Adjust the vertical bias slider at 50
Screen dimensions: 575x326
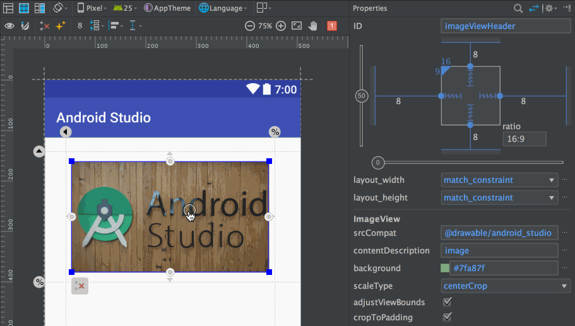pos(362,96)
